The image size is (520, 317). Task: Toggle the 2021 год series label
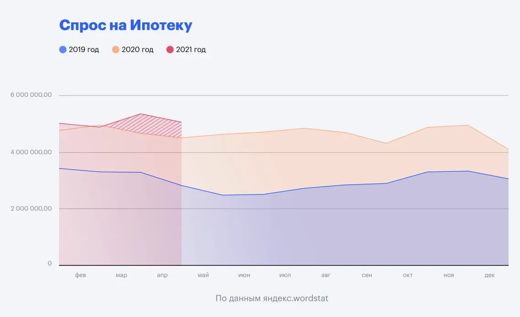pos(191,50)
